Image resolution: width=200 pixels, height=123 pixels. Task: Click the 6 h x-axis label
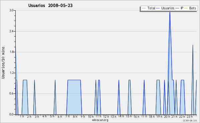click(x=60, y=117)
